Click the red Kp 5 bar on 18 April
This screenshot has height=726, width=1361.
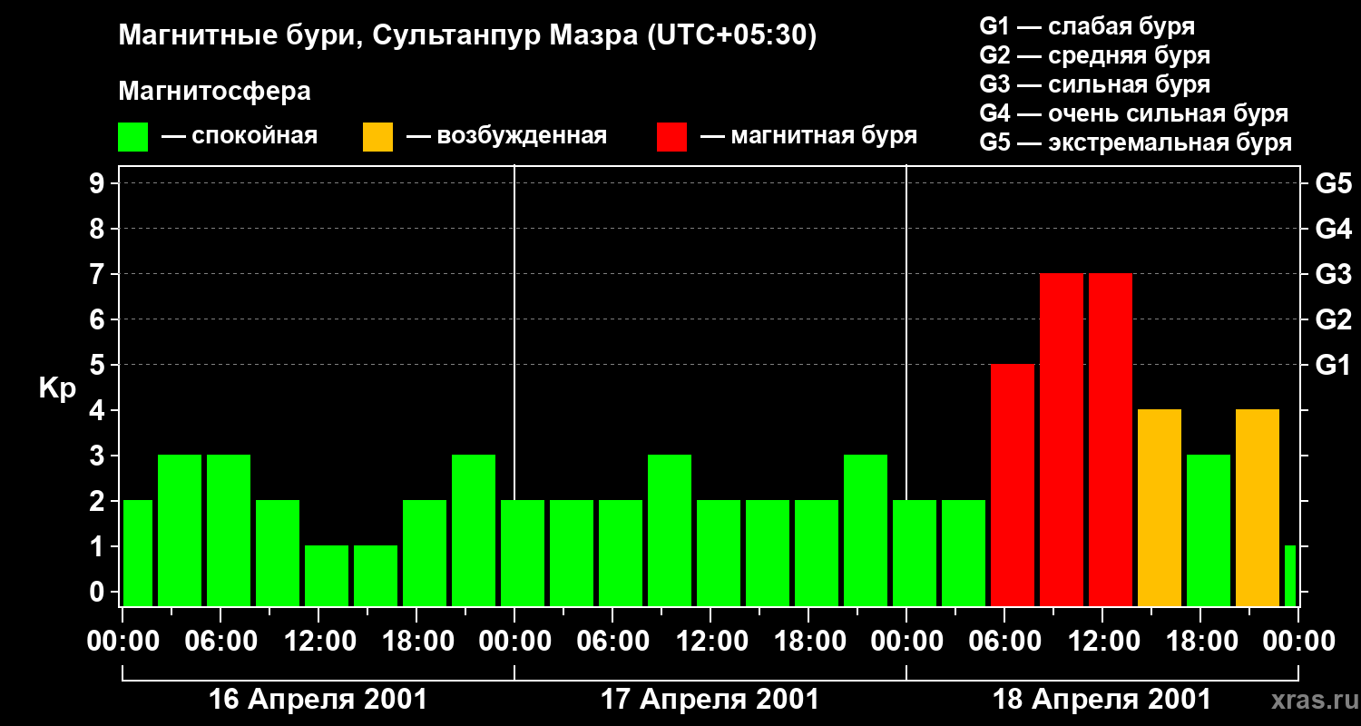click(x=1013, y=485)
